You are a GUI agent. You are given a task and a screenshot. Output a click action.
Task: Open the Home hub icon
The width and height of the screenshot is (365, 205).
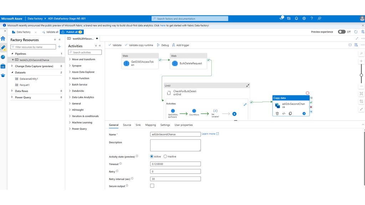pos(3,38)
